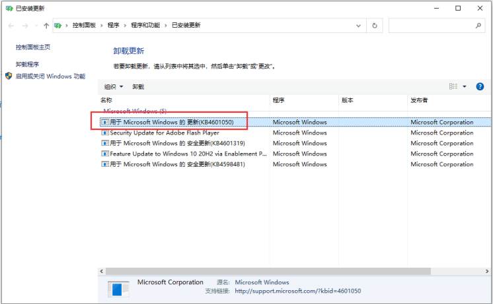Click horizontal scrollbar left arrow
Screen dimensions: 493x304
(102, 271)
